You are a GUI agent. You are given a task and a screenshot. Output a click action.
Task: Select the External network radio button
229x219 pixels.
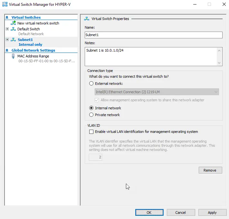pyautogui.click(x=91, y=84)
